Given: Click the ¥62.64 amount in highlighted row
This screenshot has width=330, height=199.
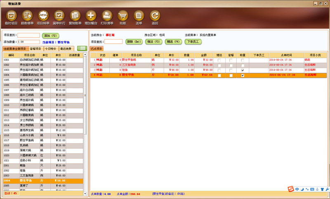Looking at the screenshot, I should tap(204, 75).
